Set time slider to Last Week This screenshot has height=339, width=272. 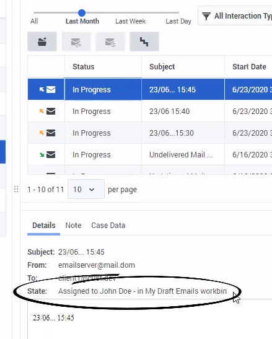click(x=130, y=21)
